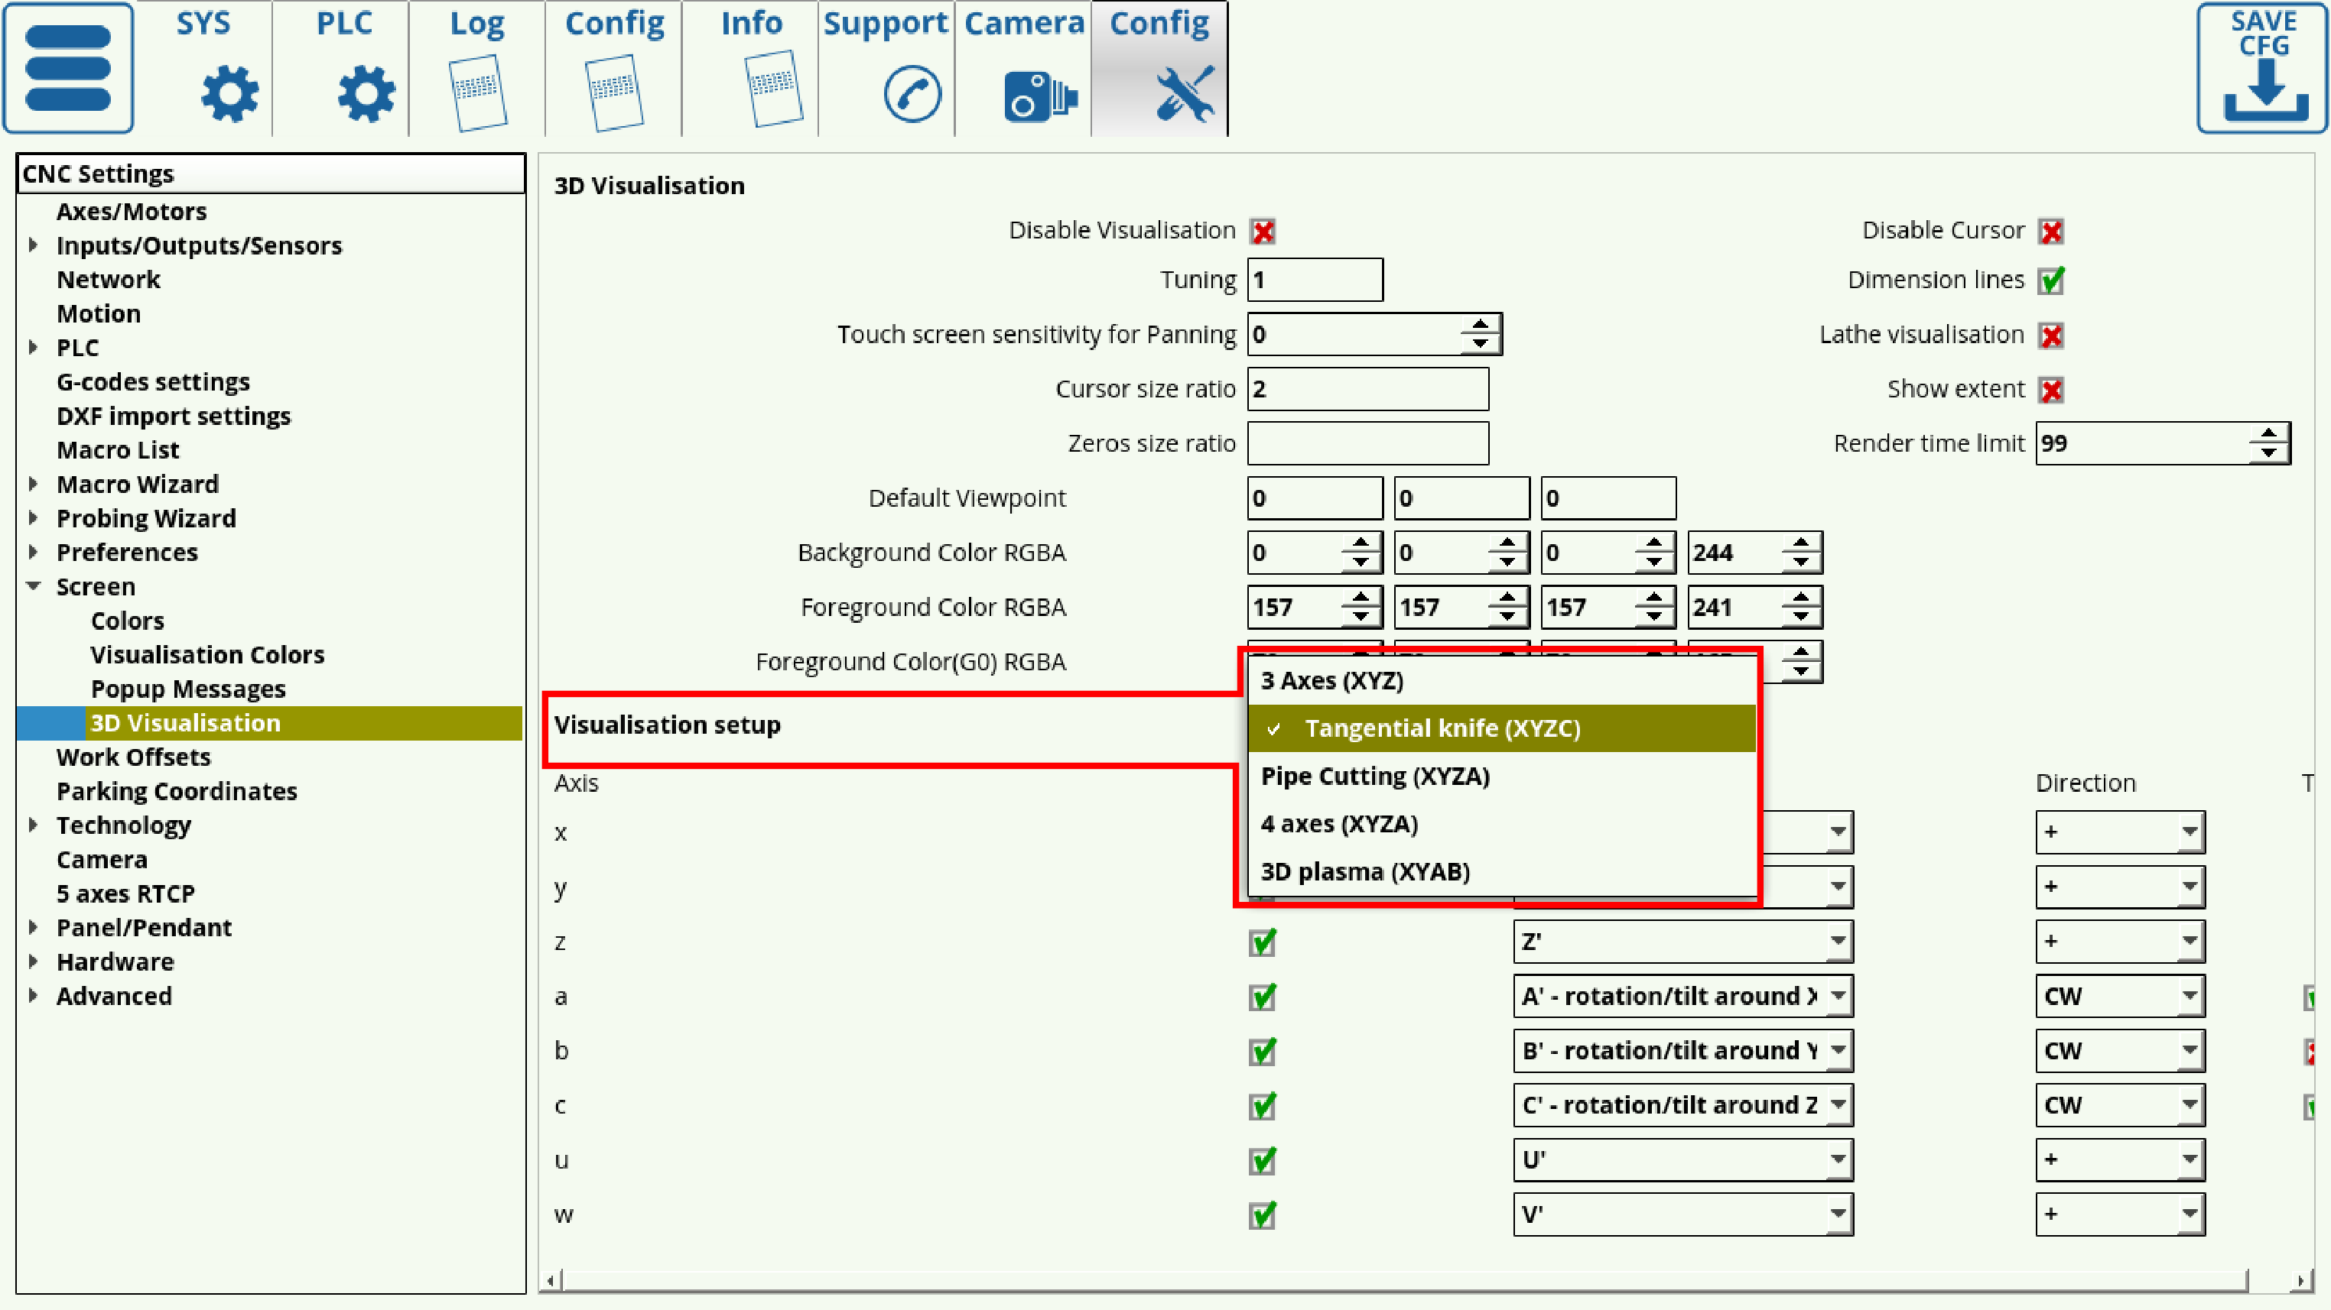Increase the Render time limit value
This screenshot has height=1310, width=2331.
tap(2268, 434)
